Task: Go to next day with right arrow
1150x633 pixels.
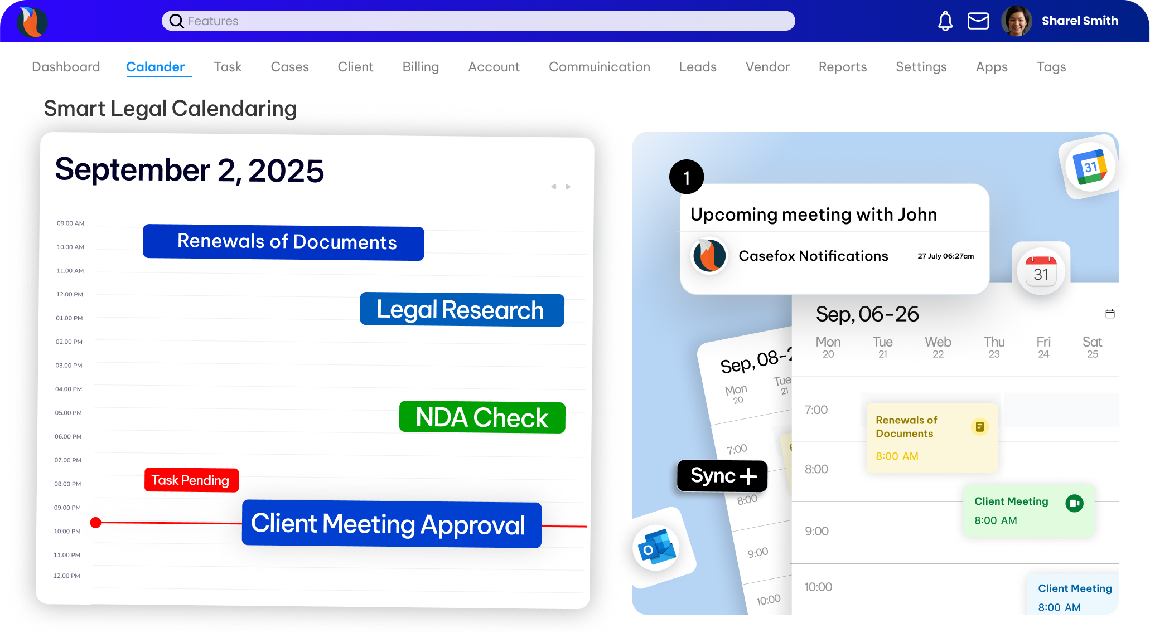Action: pos(568,187)
